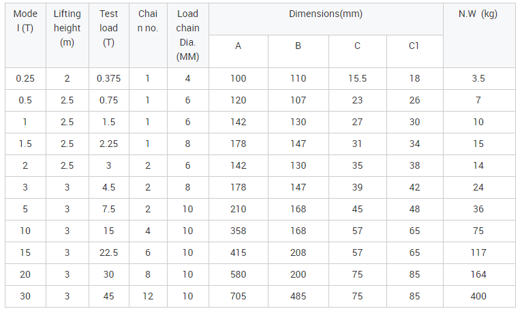The height and width of the screenshot is (311, 522).
Task: Click the 22.5 test load cell
Action: tap(109, 252)
